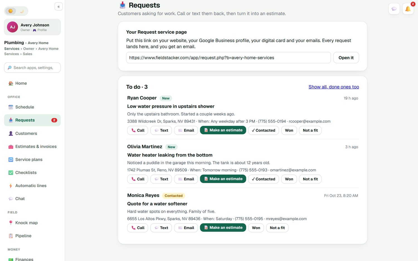This screenshot has width=418, height=261.
Task: Click the Automatic lines lightning icon
Action: pos(11,186)
